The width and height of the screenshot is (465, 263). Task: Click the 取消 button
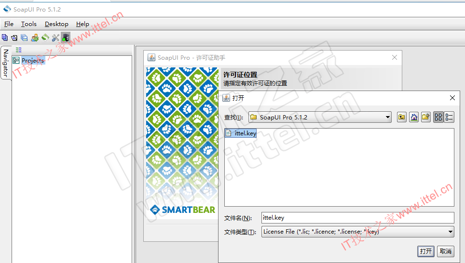tap(445, 251)
